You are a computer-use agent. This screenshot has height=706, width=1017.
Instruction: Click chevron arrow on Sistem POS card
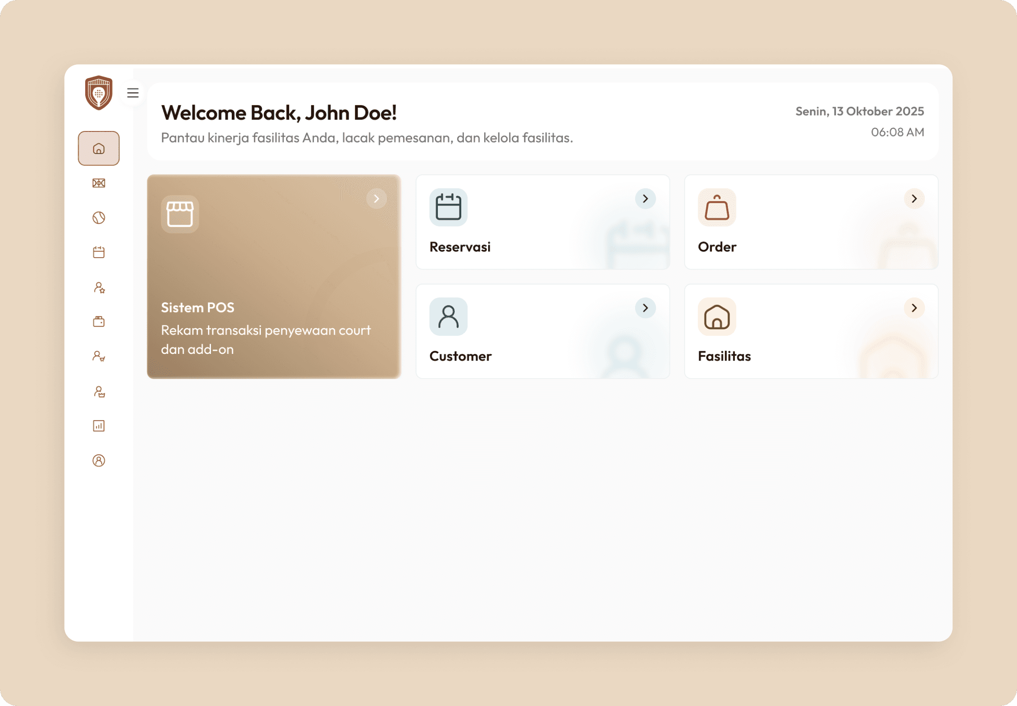376,199
